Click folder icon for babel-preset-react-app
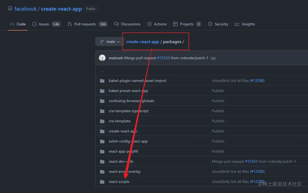308x193 pixels. coord(102,91)
